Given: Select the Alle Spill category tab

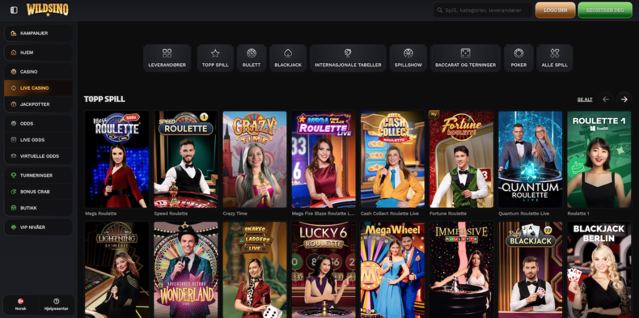Looking at the screenshot, I should tap(555, 58).
